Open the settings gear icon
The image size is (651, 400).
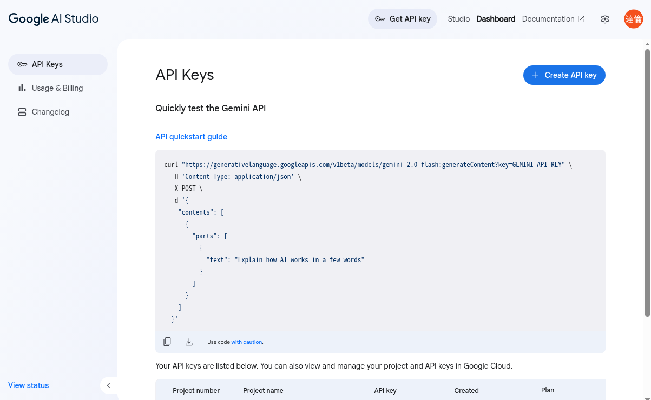605,19
